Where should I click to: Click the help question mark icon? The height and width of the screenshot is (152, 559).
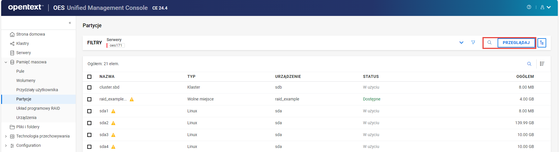pos(529,7)
